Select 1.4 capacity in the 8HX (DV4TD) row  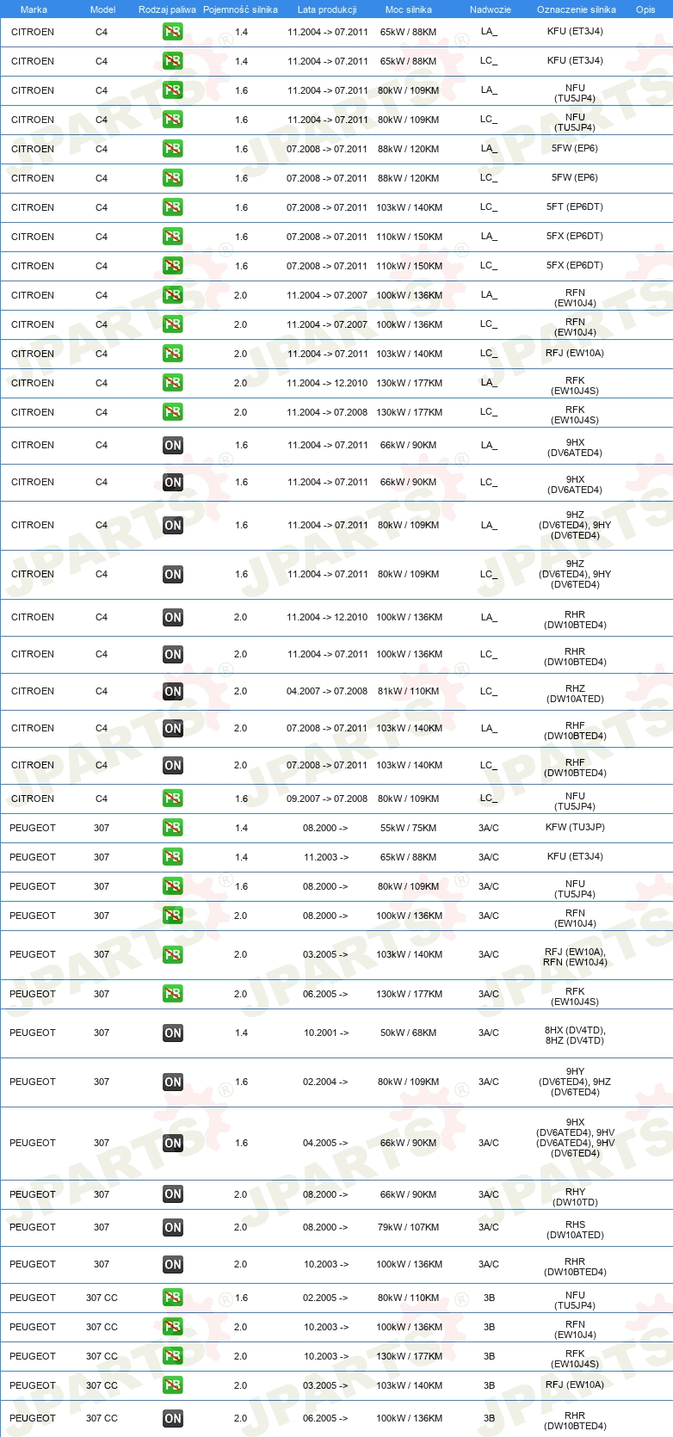(241, 1033)
